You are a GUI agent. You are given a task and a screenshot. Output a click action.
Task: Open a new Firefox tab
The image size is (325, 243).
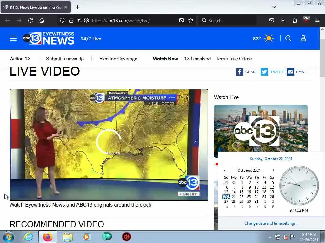pos(77,7)
